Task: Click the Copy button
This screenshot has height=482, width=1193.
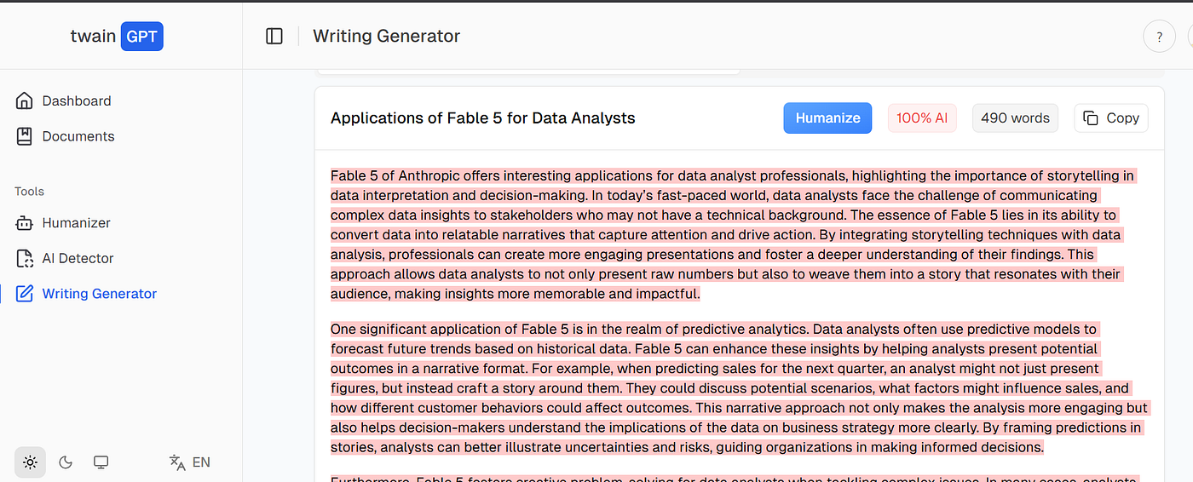Action: coord(1111,118)
